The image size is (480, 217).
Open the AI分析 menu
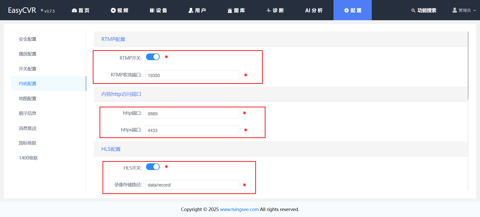coord(314,10)
